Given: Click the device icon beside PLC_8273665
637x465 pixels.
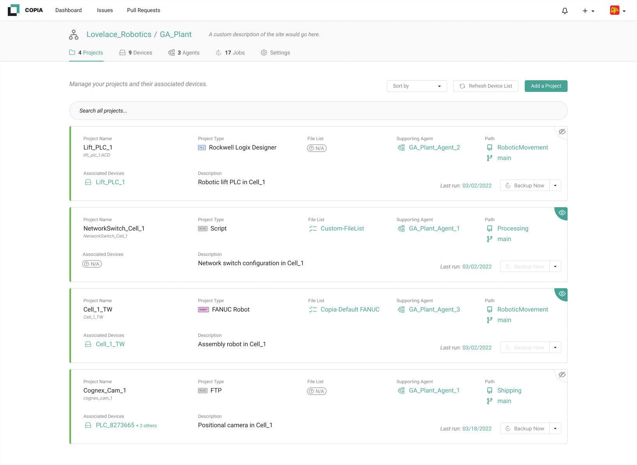Looking at the screenshot, I should tap(88, 425).
